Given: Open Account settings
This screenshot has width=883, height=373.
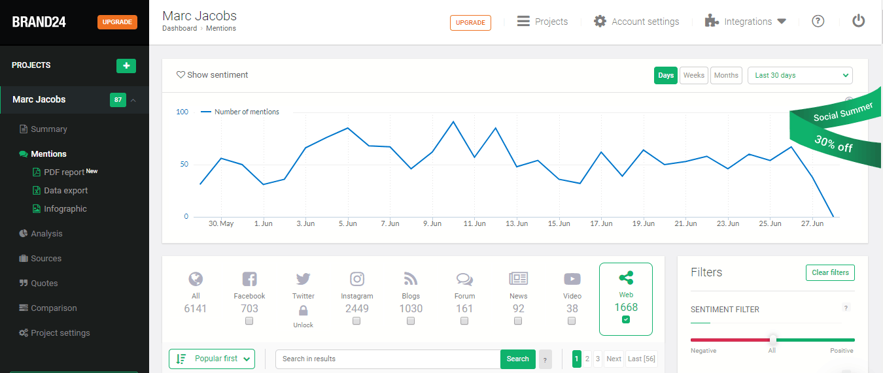Looking at the screenshot, I should (x=636, y=22).
